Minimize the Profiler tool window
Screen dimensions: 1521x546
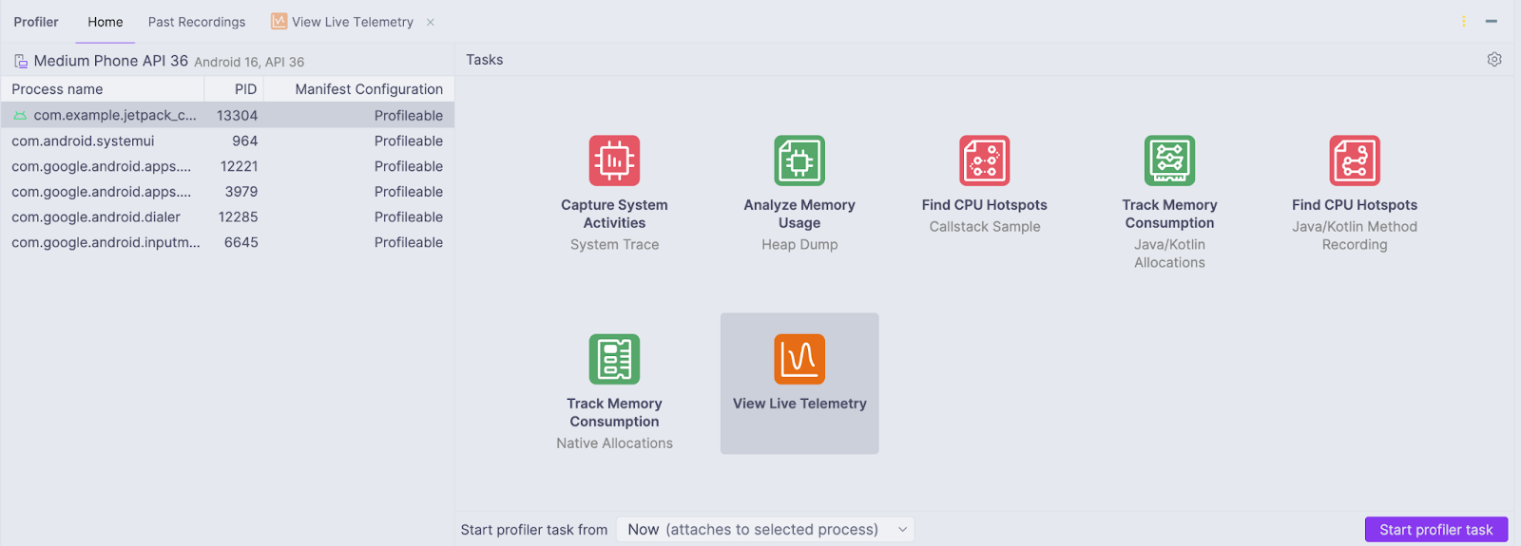pos(1492,21)
